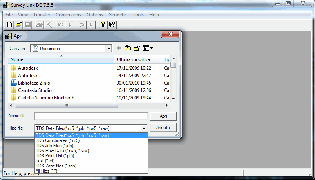Click the Camtasia Studio folder icon
Viewport: 315px width, 180px height.
tap(14, 90)
